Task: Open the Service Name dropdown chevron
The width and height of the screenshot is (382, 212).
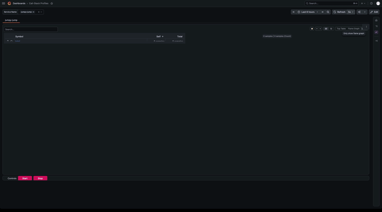Action: [41, 12]
